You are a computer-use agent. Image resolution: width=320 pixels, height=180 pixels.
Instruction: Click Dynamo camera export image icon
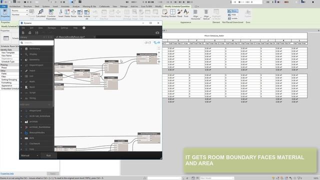[x=157, y=32]
